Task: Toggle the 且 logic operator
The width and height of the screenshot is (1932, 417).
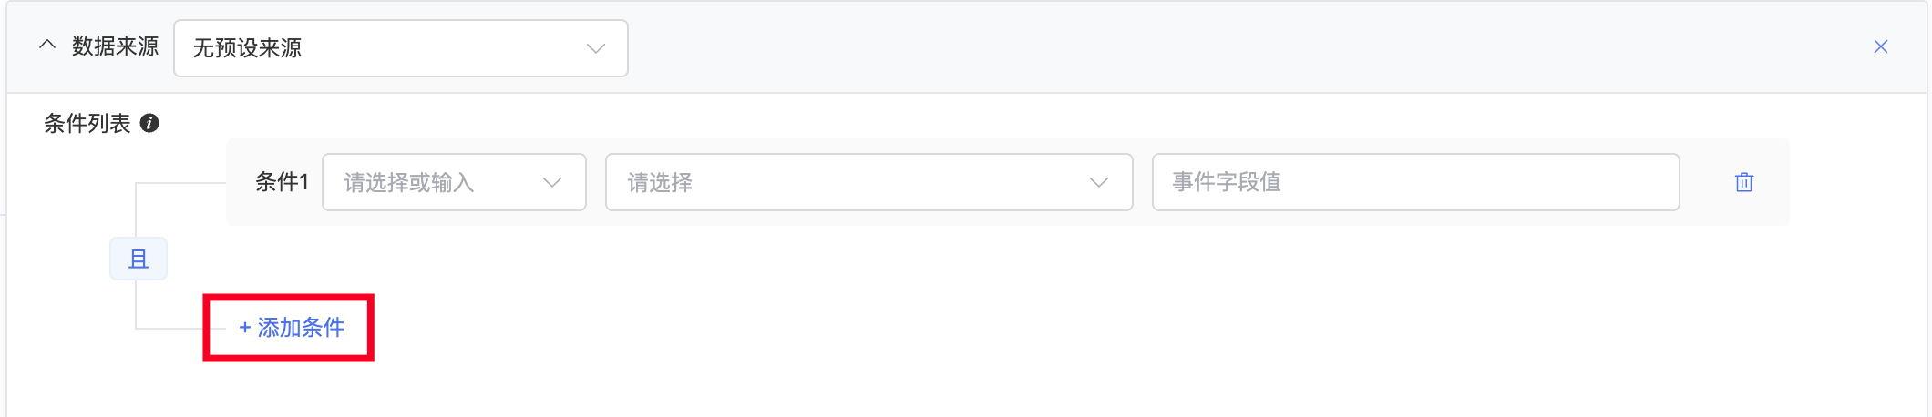Action: [x=139, y=259]
